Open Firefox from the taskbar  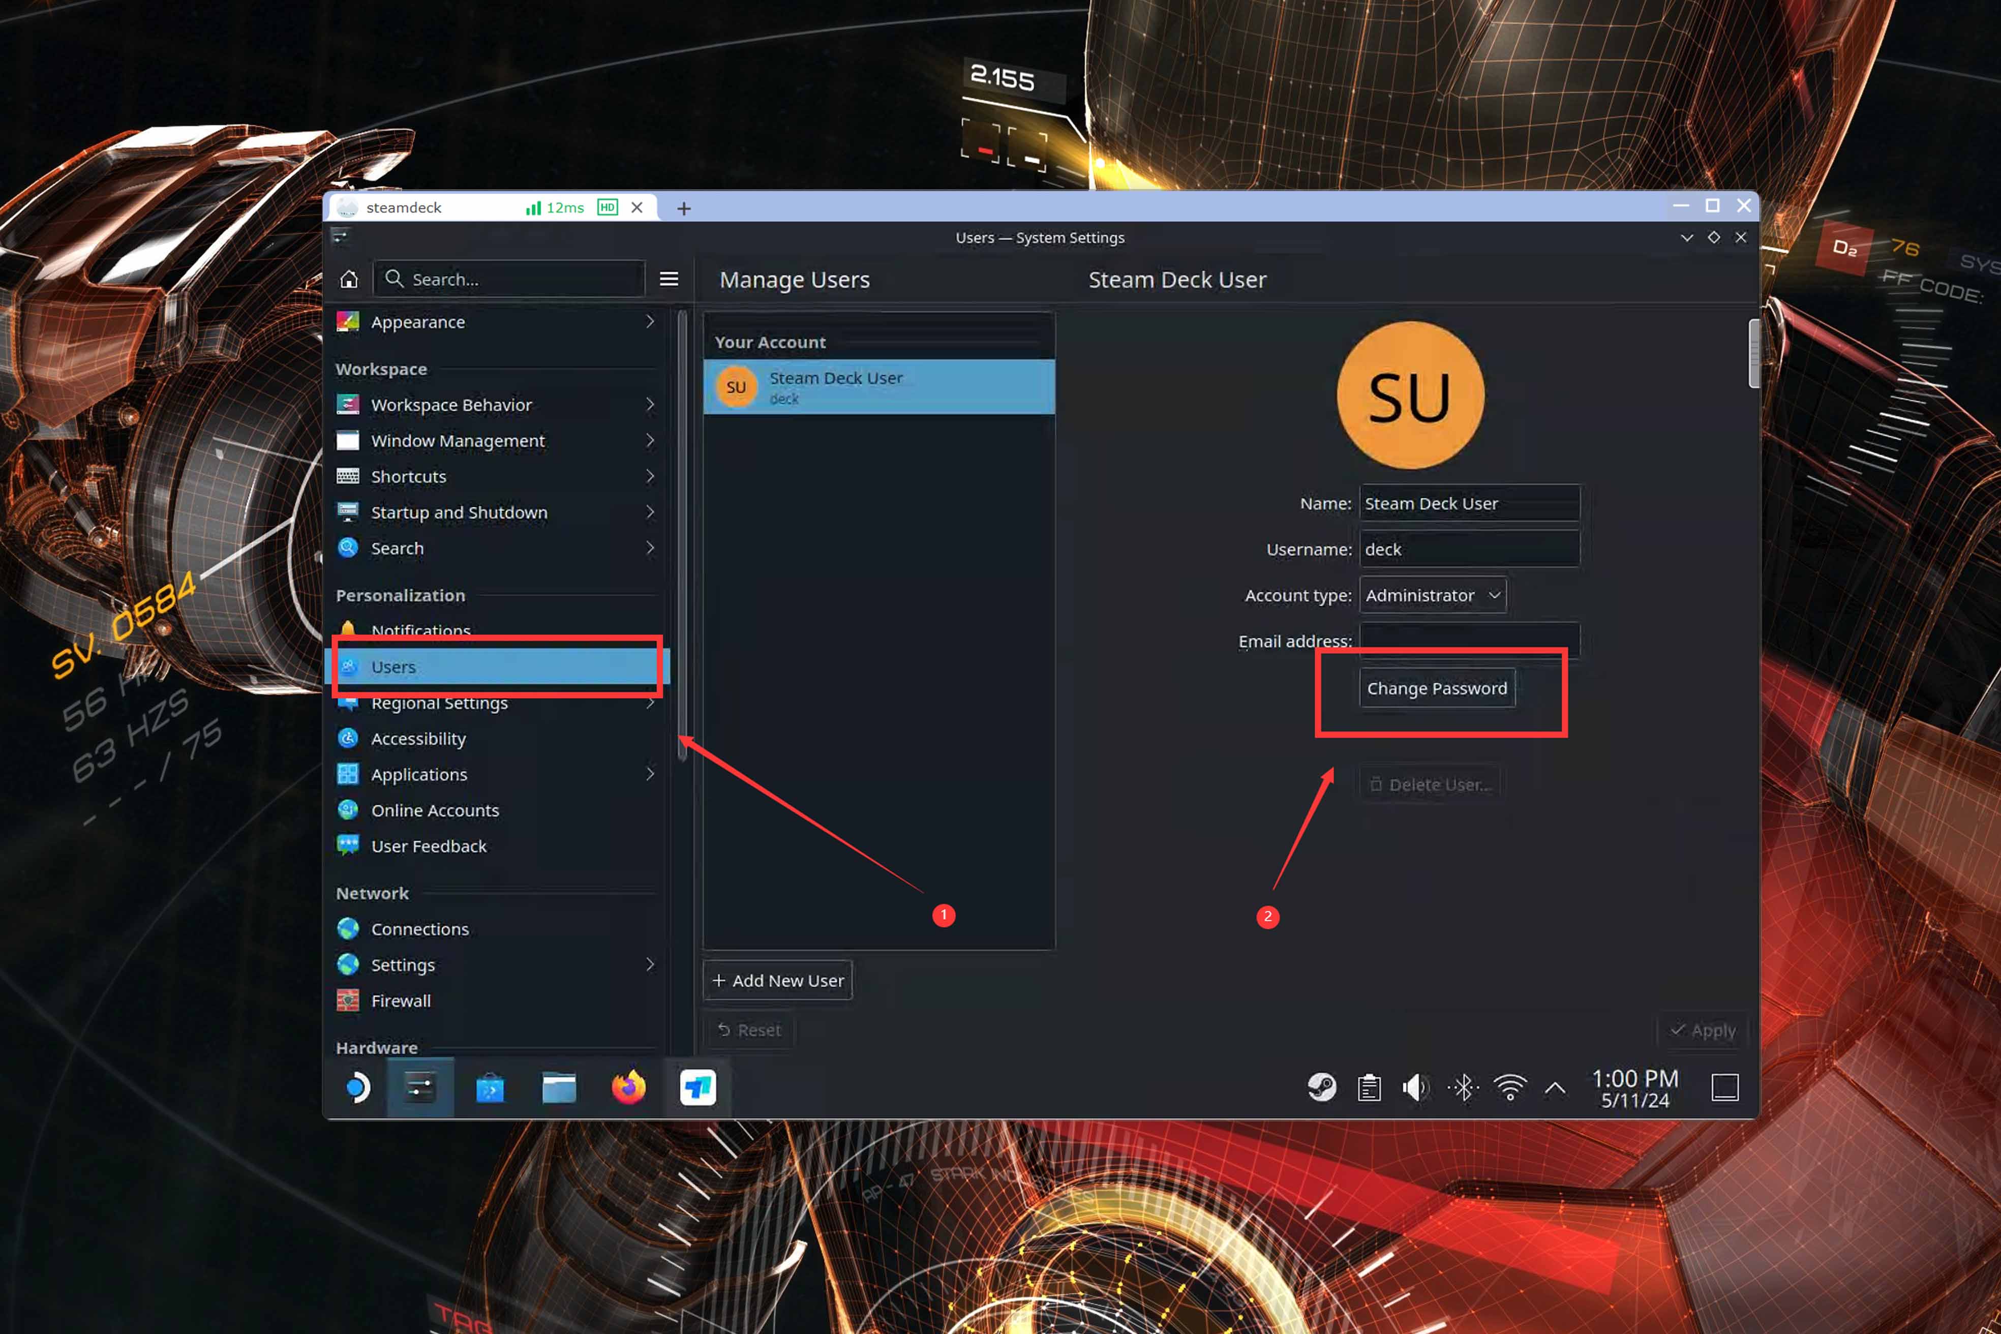coord(628,1087)
